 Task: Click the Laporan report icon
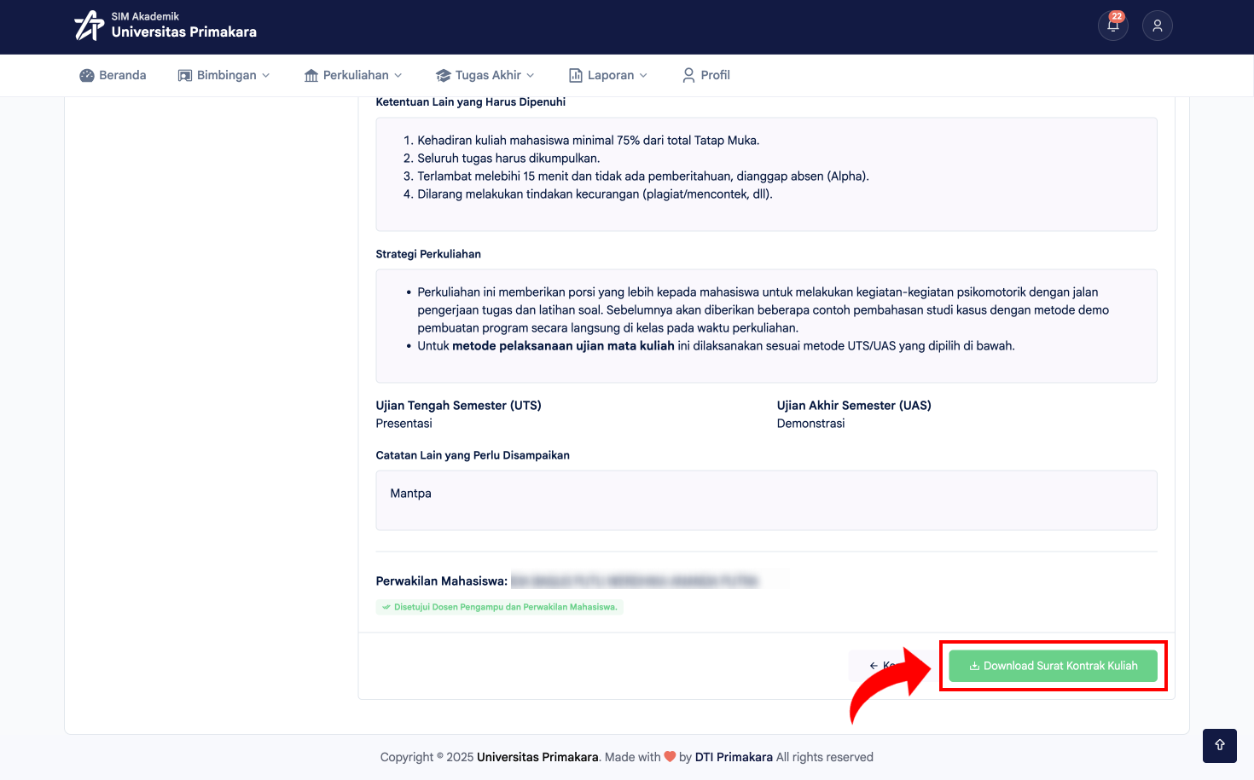(576, 75)
